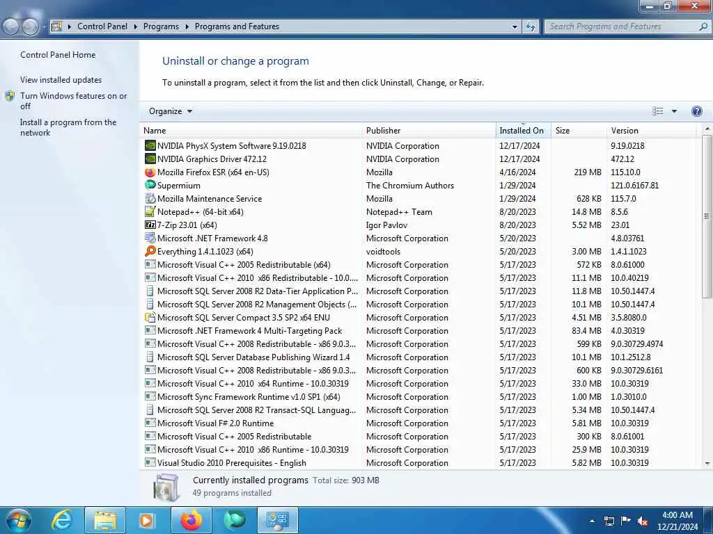The height and width of the screenshot is (534, 713).
Task: Click the Programs and Features breadcrumb
Action: [x=237, y=27]
